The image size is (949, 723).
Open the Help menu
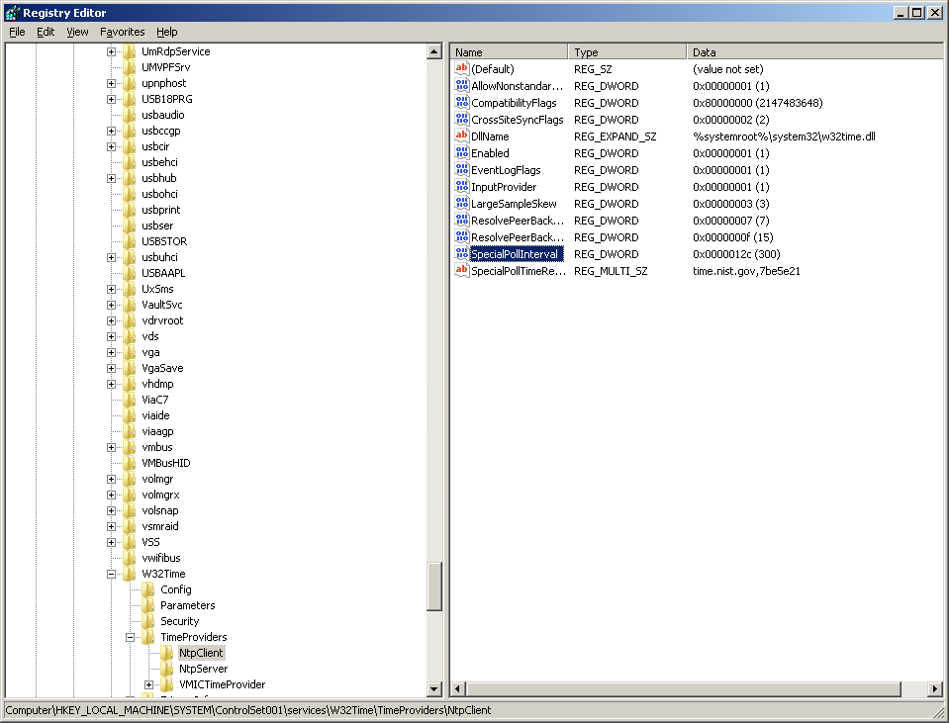(167, 32)
